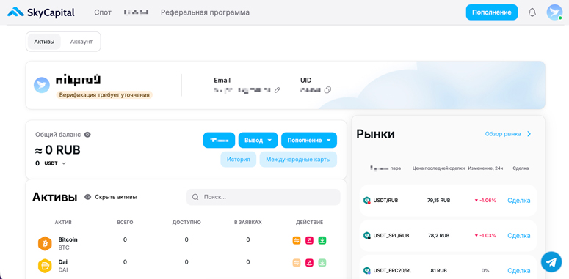Click the USDT_SPL/RUB pair name
The image size is (569, 279).
(x=391, y=235)
